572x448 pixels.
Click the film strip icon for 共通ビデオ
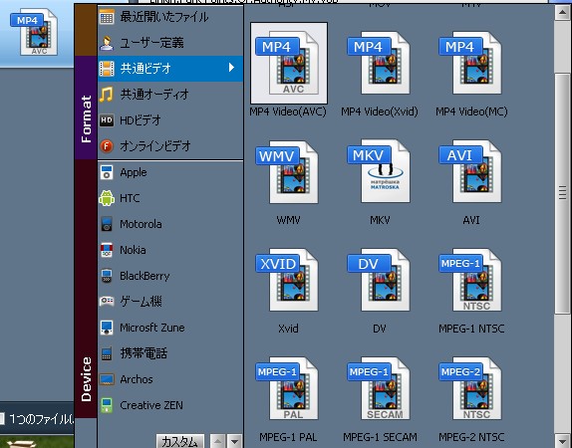click(x=107, y=69)
